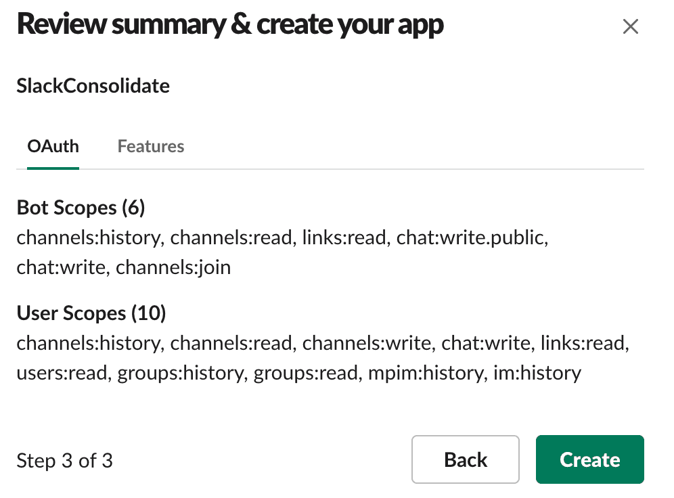Click the SlackConsolidate app name
This screenshot has height=498, width=674.
point(93,86)
